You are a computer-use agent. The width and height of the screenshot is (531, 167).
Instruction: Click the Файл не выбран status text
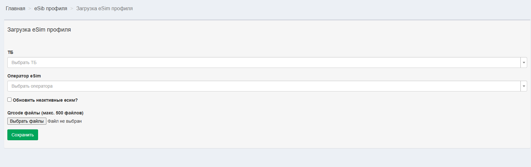65,121
